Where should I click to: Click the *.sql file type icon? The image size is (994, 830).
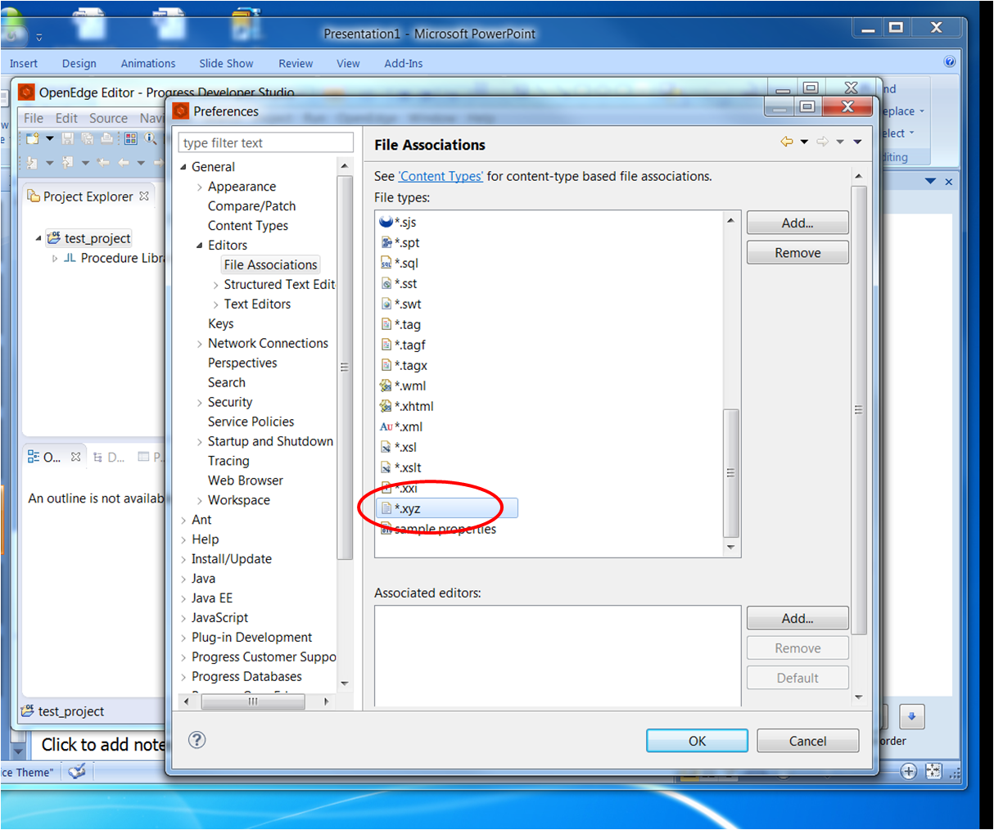pos(386,263)
